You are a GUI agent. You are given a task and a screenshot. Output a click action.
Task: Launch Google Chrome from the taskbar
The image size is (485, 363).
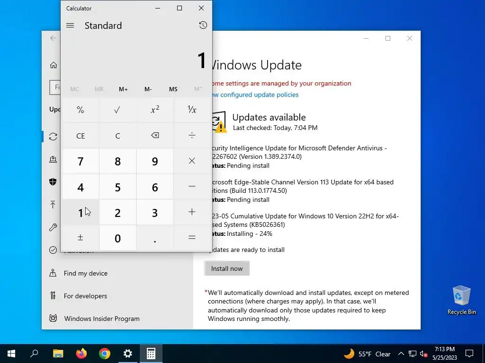(x=105, y=354)
